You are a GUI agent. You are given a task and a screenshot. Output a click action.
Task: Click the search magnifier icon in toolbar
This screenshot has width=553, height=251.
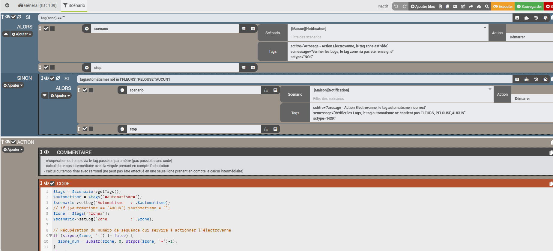pos(487,6)
